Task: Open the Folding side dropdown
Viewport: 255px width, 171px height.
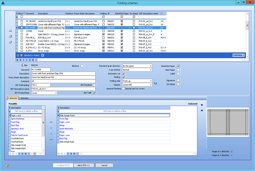Action: click(151, 81)
